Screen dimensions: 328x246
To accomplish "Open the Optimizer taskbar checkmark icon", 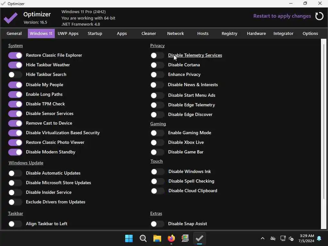I will coord(199,238).
